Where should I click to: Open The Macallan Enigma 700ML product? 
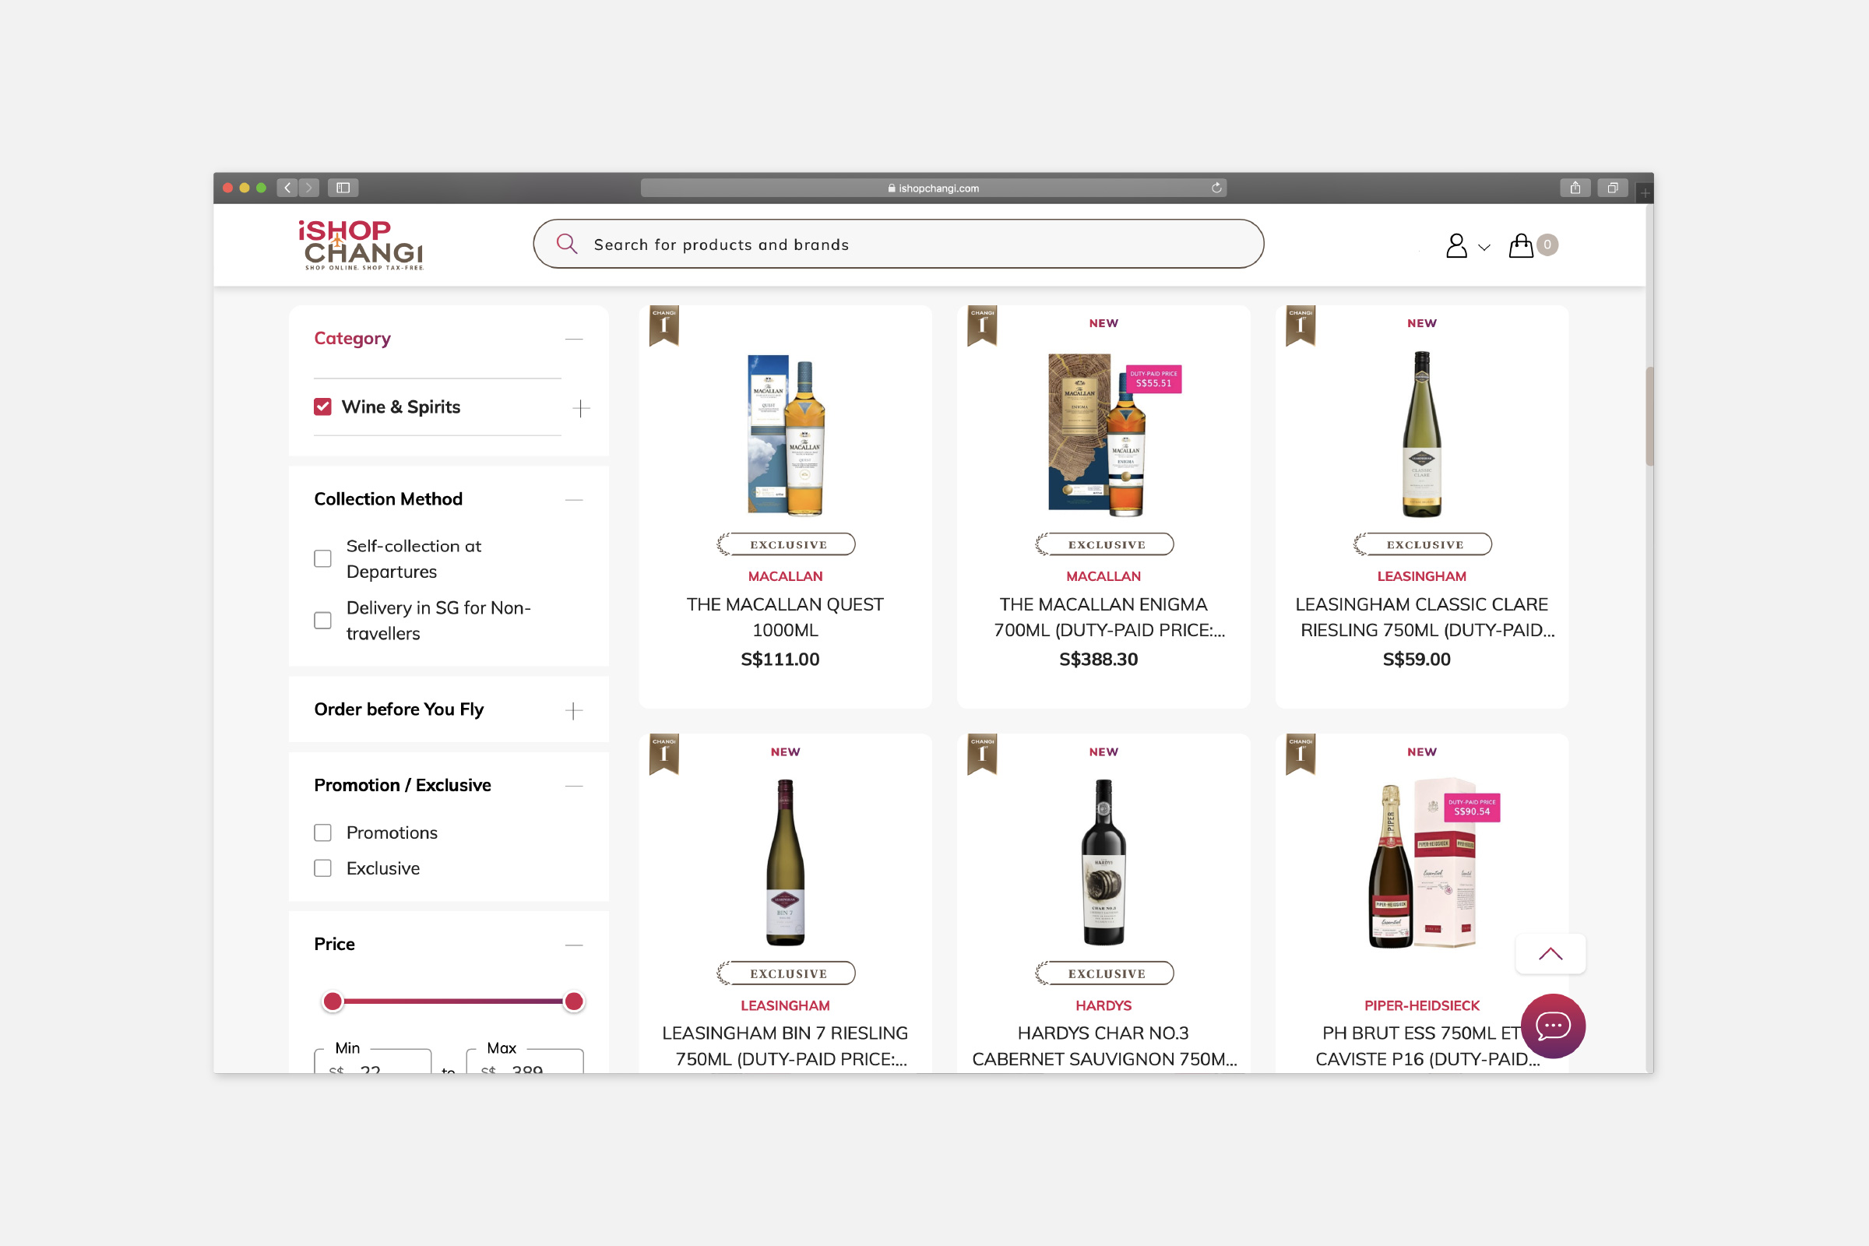click(1103, 618)
